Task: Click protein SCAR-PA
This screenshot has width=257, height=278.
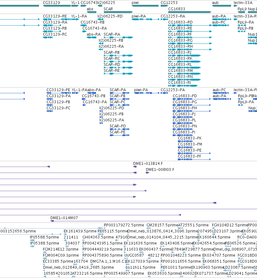Action: [x=120, y=93]
